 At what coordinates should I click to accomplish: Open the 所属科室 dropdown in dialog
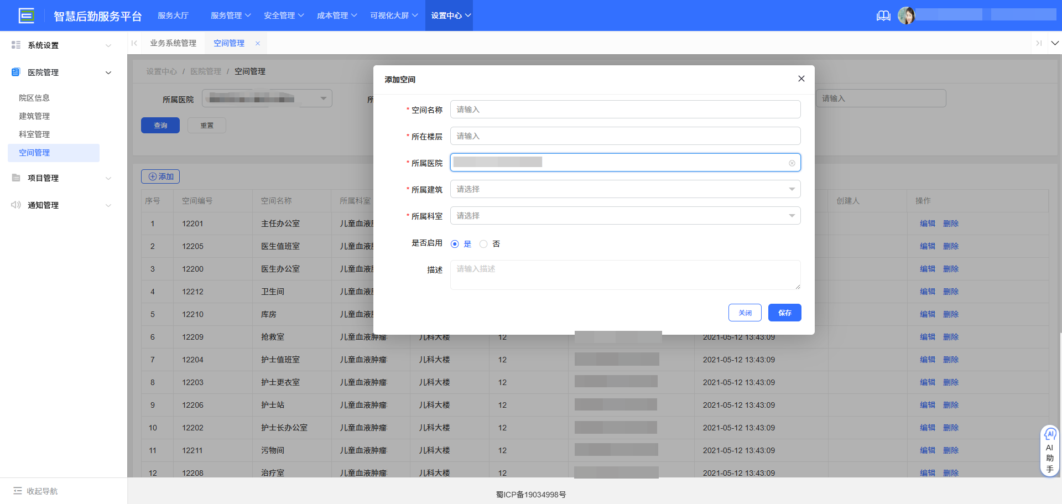[625, 216]
